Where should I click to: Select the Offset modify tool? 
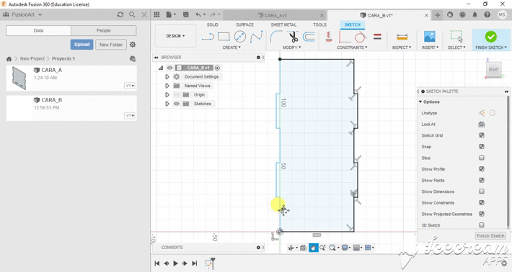click(309, 37)
